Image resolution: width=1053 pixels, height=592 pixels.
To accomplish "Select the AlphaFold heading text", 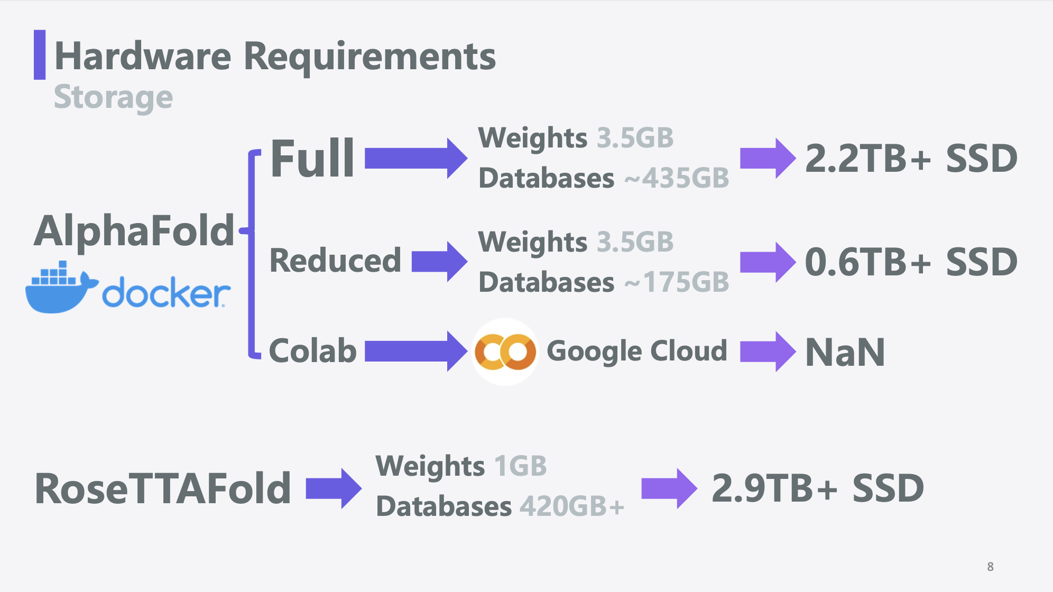I will (x=134, y=231).
